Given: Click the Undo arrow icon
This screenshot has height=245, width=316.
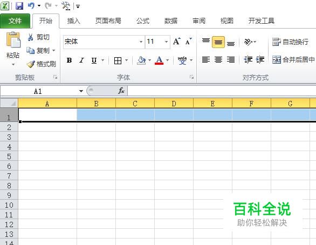Looking at the screenshot, I should click(x=31, y=5).
